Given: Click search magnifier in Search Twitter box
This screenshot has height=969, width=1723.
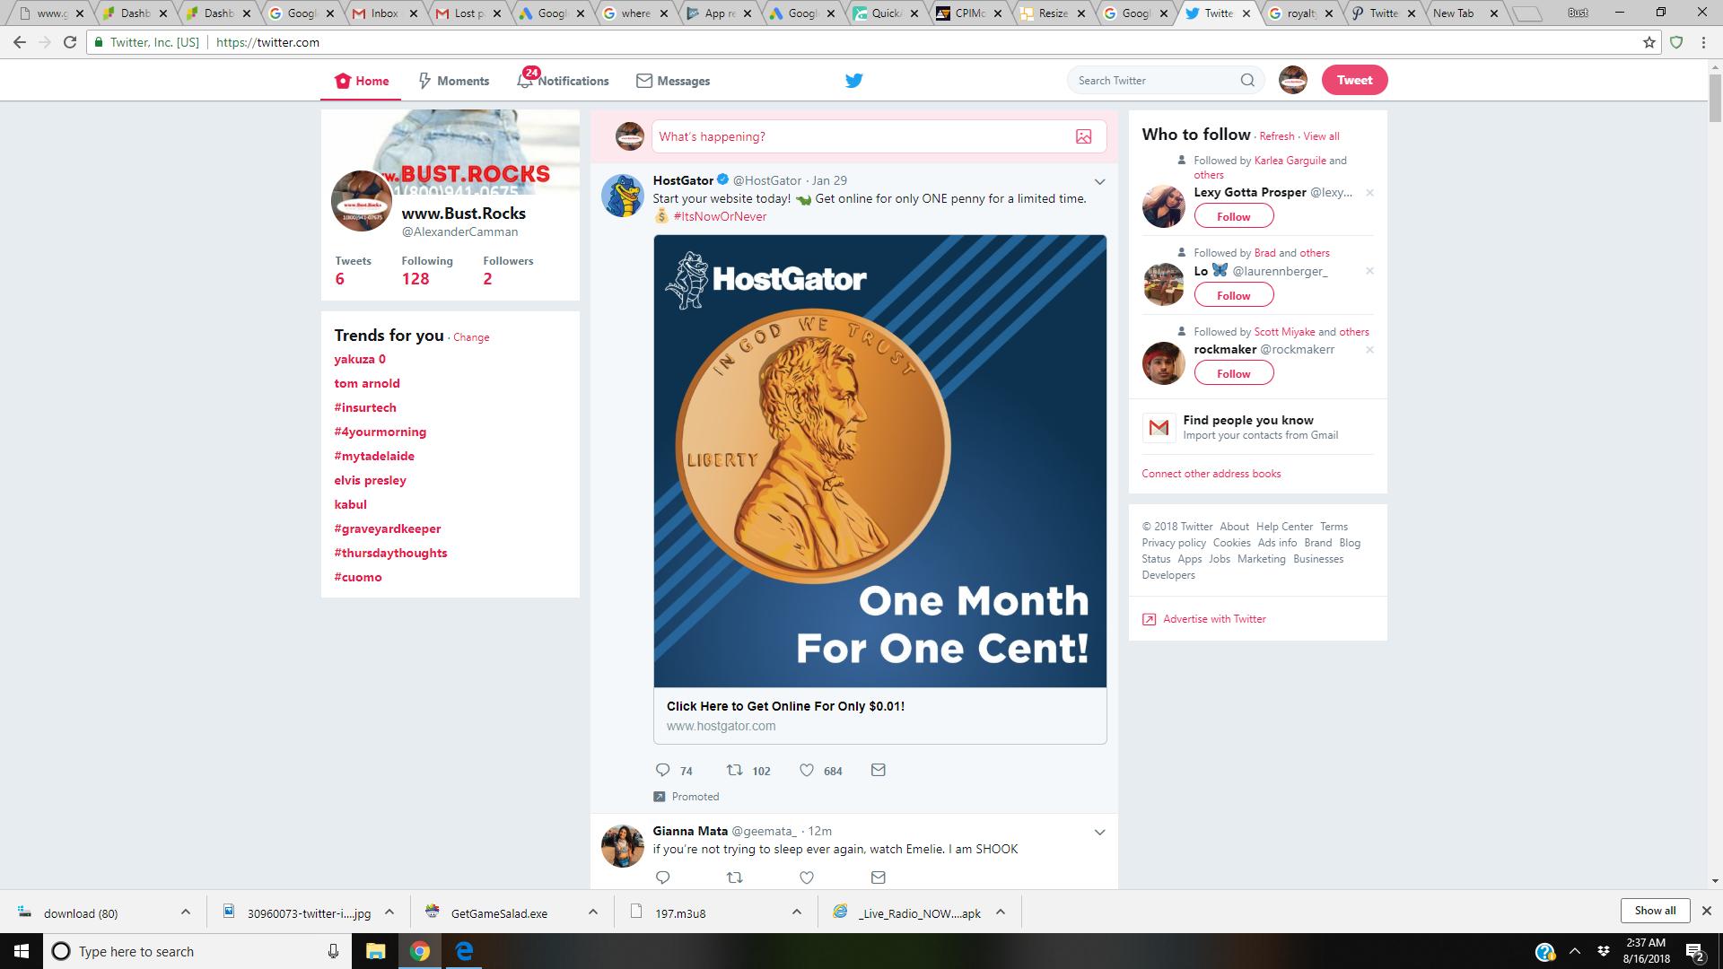Looking at the screenshot, I should click(1247, 80).
